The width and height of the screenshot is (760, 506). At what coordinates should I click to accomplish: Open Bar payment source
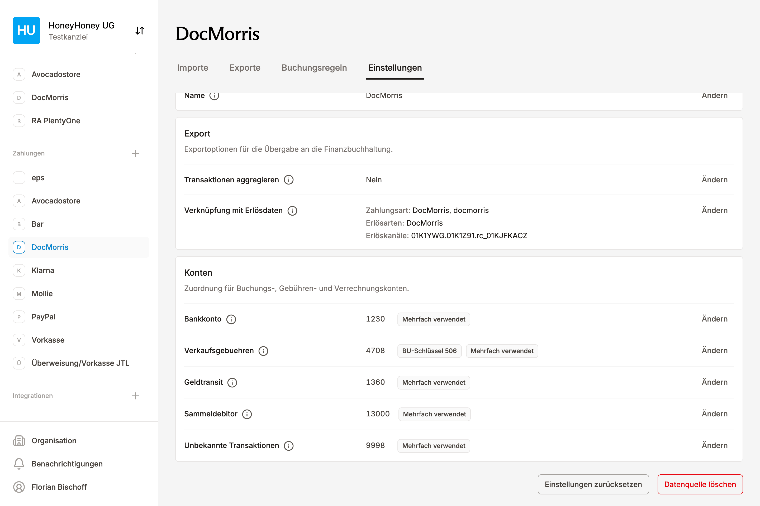pos(79,224)
